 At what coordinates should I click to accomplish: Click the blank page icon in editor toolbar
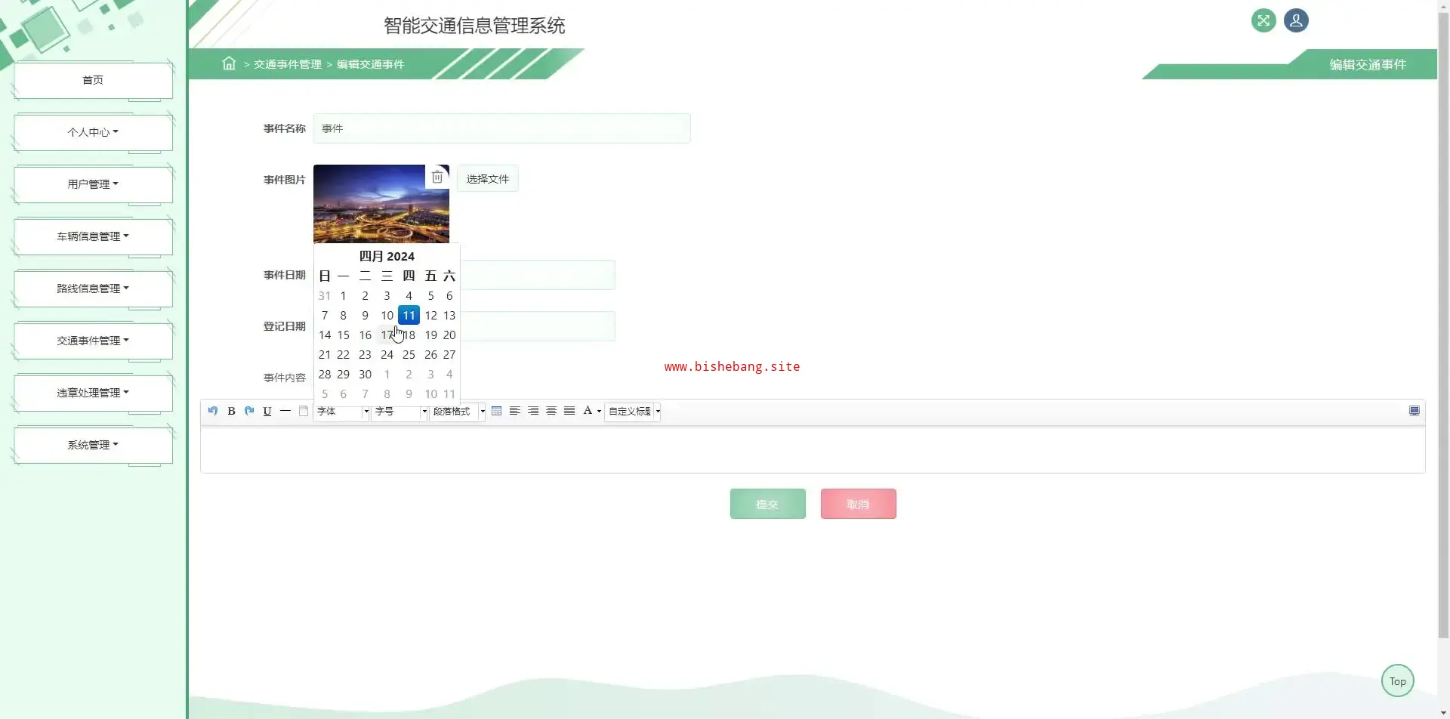pos(304,411)
